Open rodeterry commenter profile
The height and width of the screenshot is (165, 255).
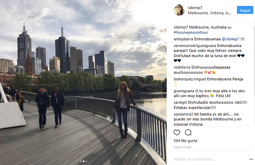[x=182, y=67]
